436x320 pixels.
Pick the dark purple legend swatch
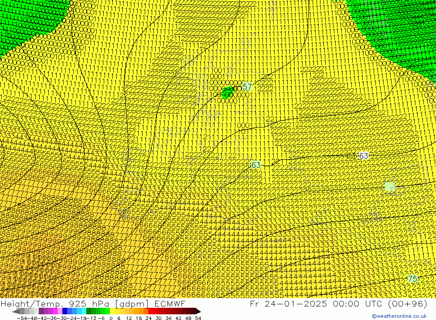click(x=41, y=311)
